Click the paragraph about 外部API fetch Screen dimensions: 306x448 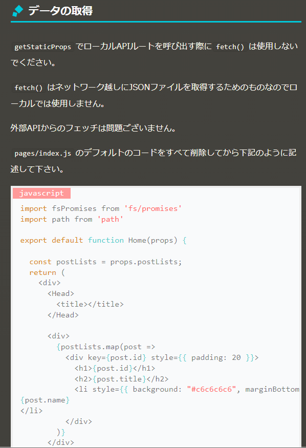(x=93, y=128)
